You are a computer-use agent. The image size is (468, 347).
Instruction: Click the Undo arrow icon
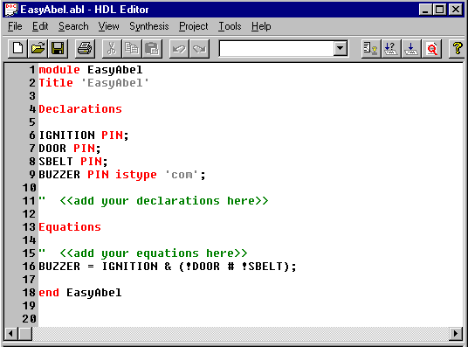coord(179,49)
